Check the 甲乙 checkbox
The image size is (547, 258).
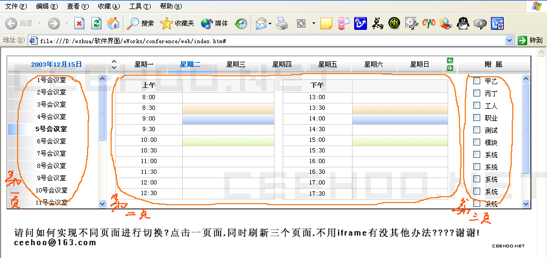pyautogui.click(x=477, y=81)
